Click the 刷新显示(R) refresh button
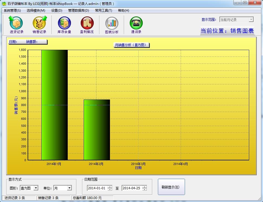263x202 pixels. (171, 187)
